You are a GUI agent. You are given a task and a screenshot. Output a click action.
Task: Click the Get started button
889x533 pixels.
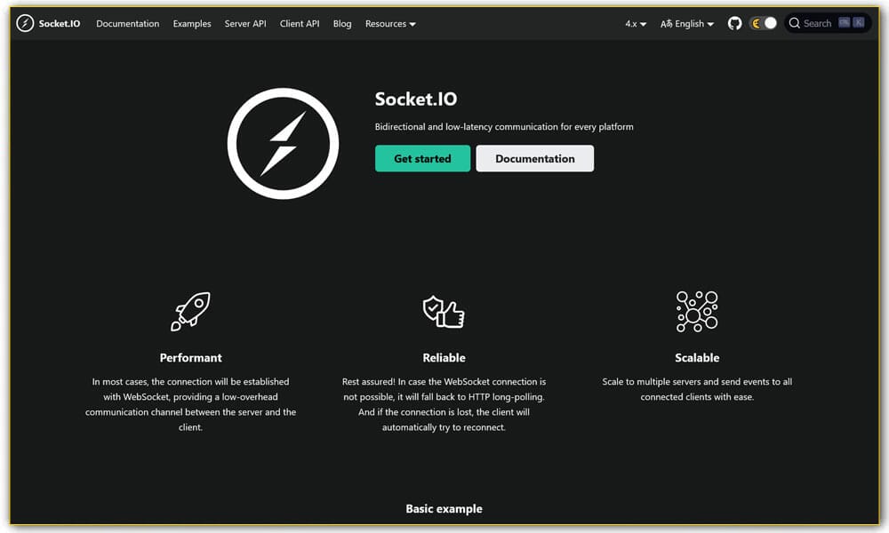(x=422, y=158)
